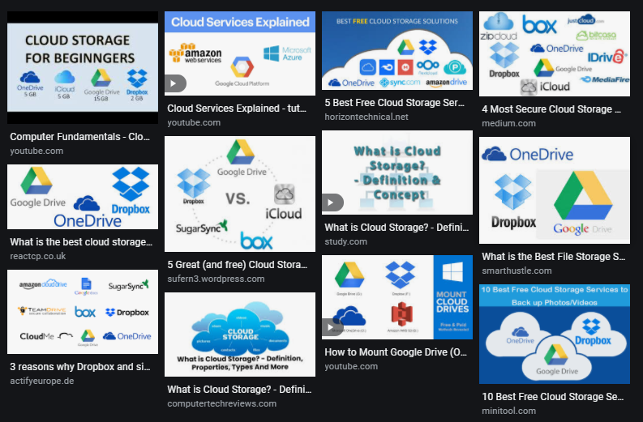
Task: Click play badge on study.com cloud storage video
Action: 332,202
